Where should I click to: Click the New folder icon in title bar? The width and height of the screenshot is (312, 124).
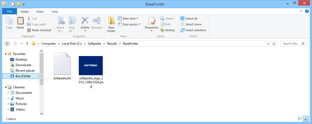click(19, 4)
